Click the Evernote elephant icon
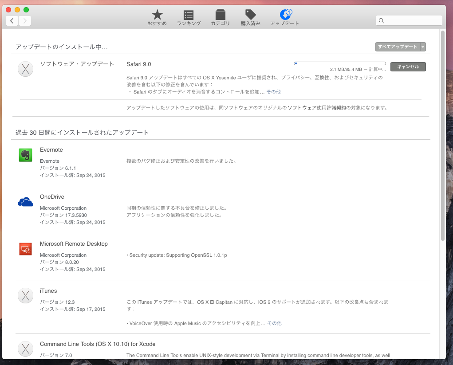453x365 pixels. click(x=25, y=155)
